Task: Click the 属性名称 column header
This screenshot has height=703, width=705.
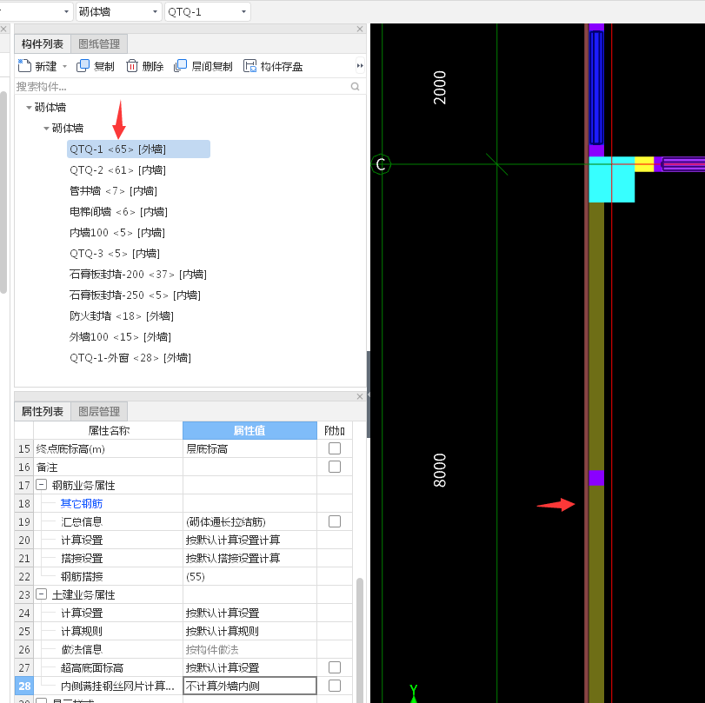Action: pyautogui.click(x=109, y=431)
